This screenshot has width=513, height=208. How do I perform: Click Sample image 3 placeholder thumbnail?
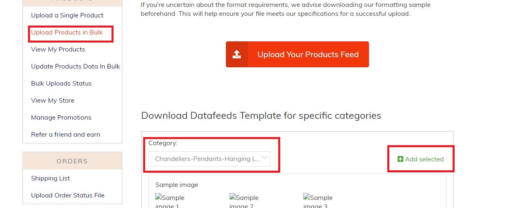pyautogui.click(x=318, y=201)
